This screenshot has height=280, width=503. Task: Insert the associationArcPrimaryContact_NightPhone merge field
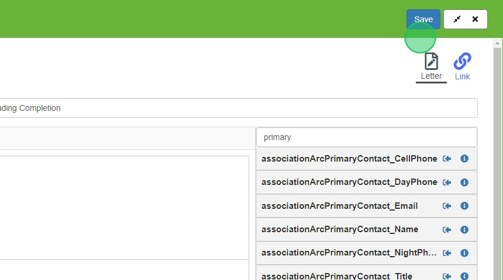pos(447,253)
